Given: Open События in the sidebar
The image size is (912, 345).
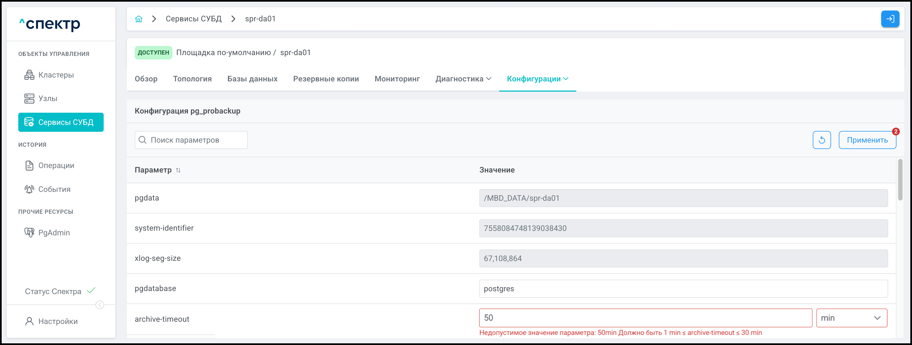Looking at the screenshot, I should [x=54, y=189].
